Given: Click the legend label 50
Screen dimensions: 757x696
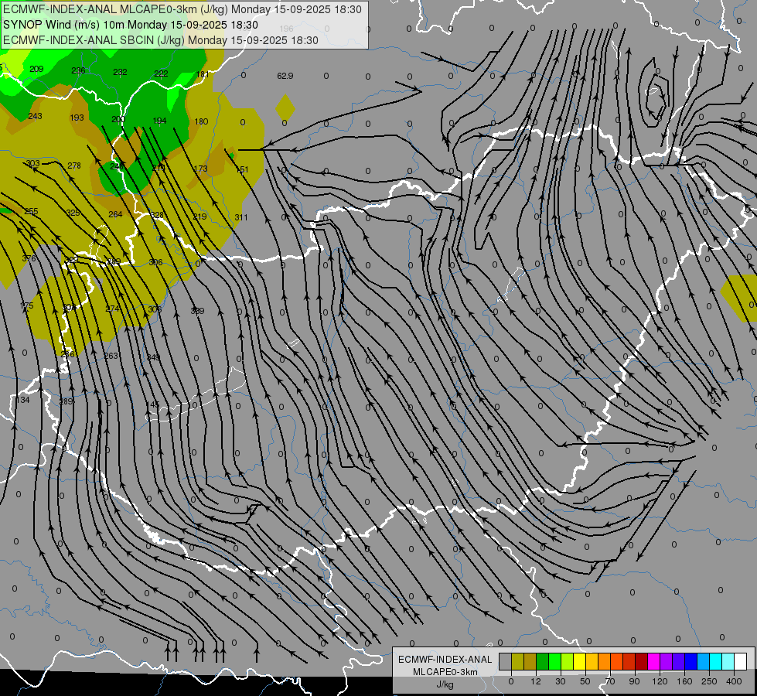Looking at the screenshot, I should (585, 681).
